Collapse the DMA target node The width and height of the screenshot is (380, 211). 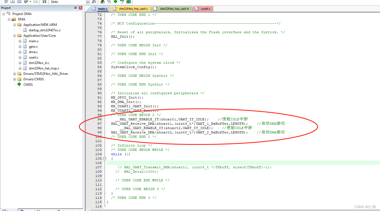click(x=9, y=19)
